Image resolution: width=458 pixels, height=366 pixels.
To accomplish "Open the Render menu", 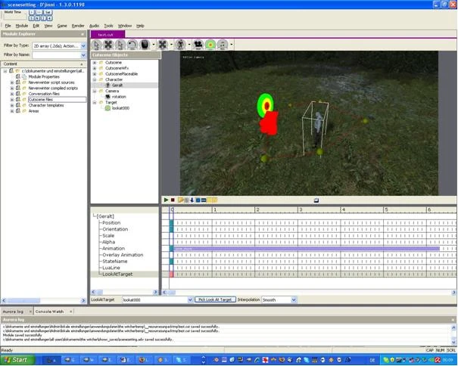I will tap(78, 26).
